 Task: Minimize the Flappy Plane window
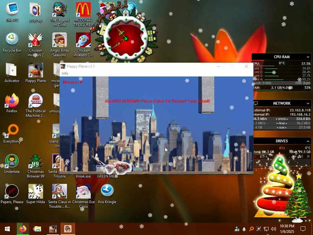(x=219, y=66)
